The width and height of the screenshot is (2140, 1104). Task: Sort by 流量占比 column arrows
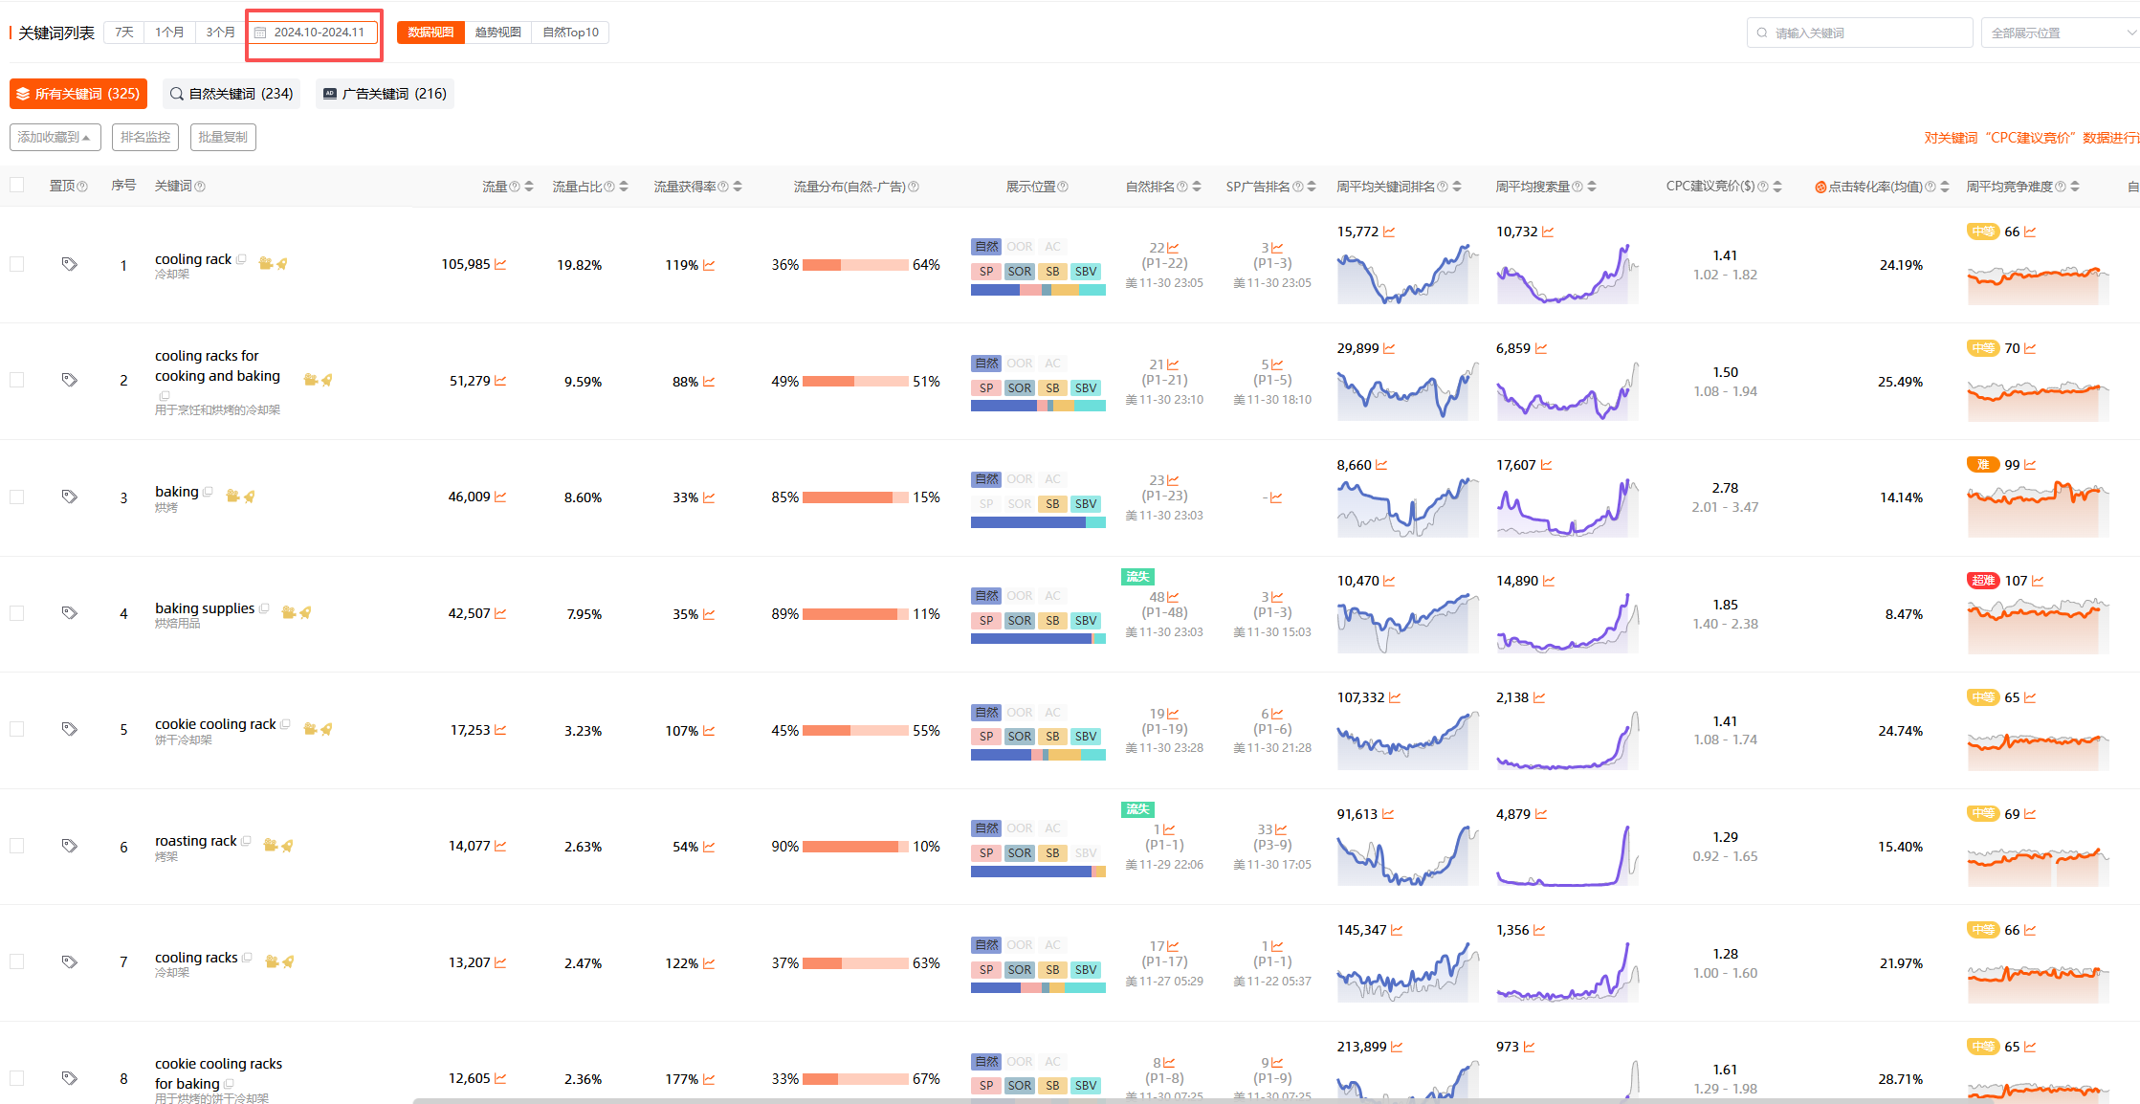(x=624, y=187)
